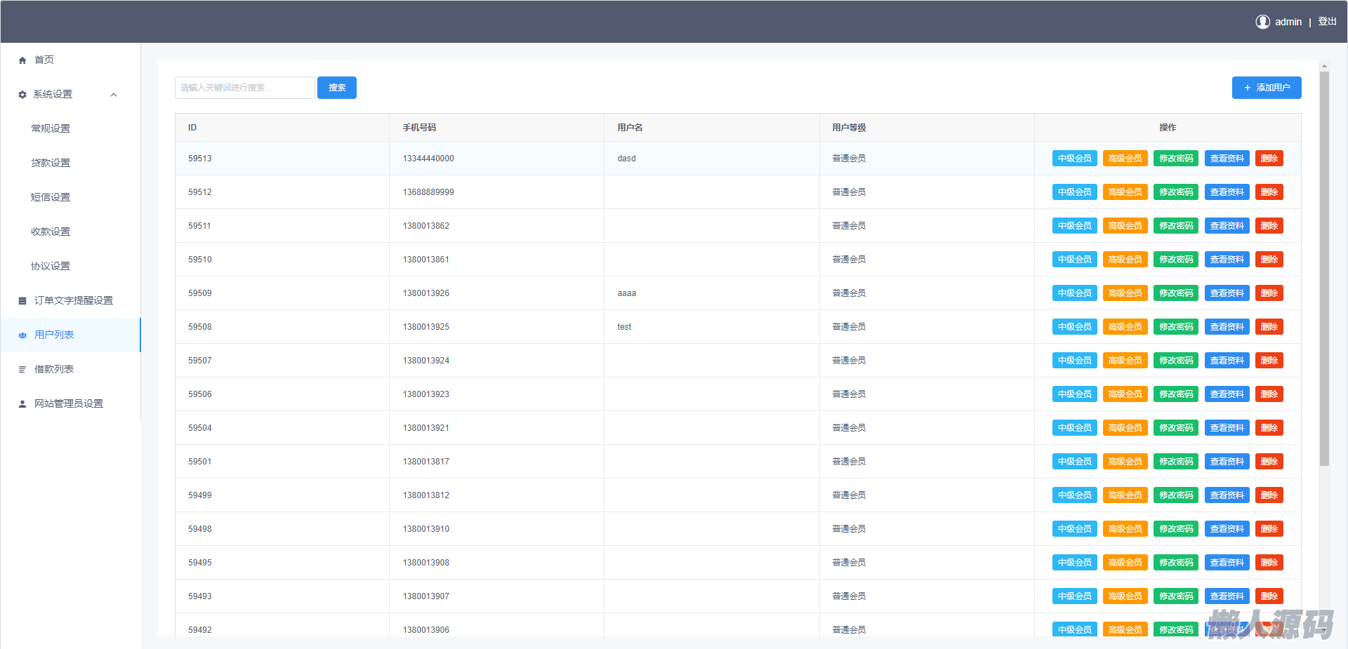Upgrade user 59512 to 高级会员
This screenshot has width=1348, height=649.
[1125, 192]
